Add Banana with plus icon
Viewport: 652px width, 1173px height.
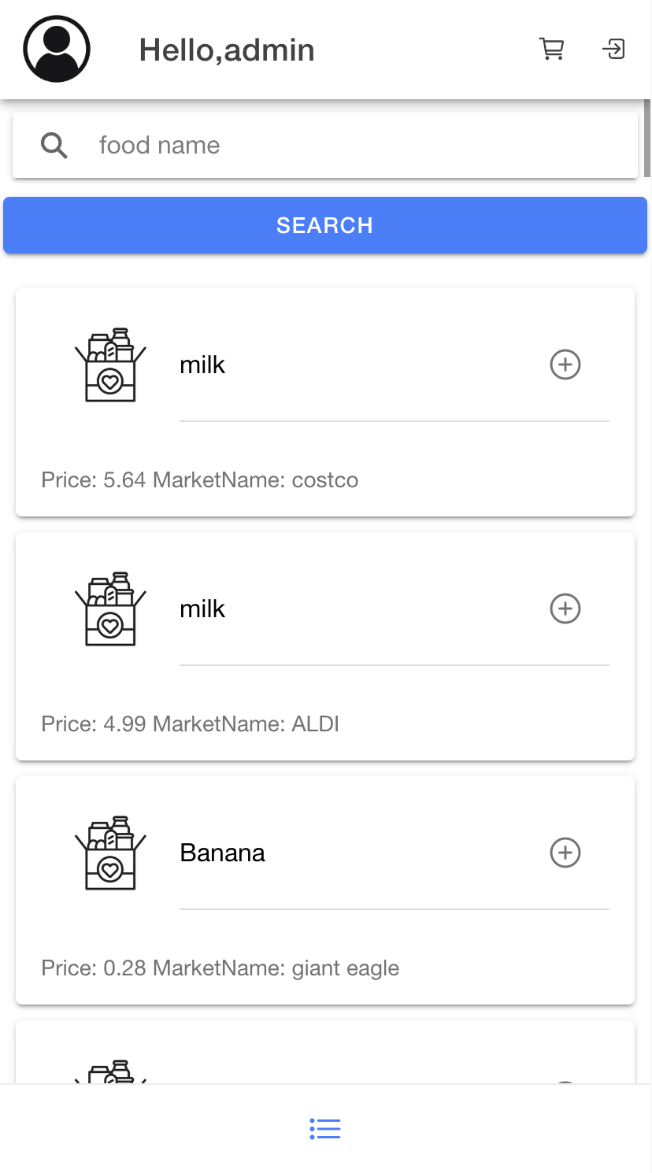565,853
